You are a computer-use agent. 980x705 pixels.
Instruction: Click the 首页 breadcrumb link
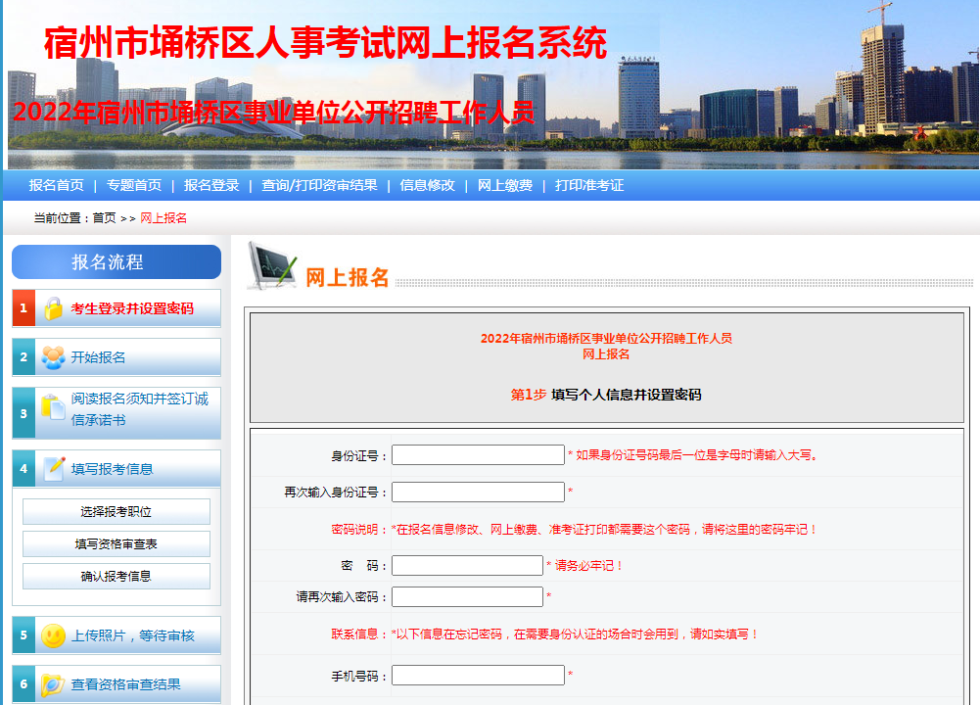tap(105, 218)
